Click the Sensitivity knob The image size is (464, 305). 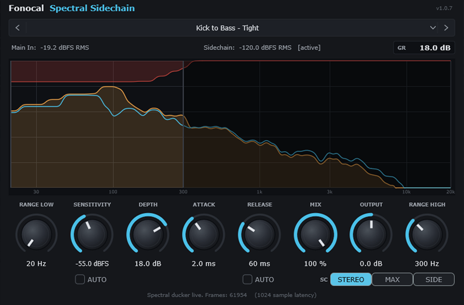(92, 234)
